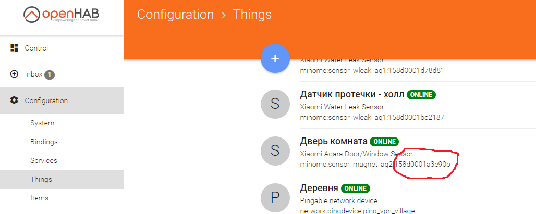Screen dimensions: 536x214
Task: Click the avatar for Дверь комната
Action: pos(275,150)
